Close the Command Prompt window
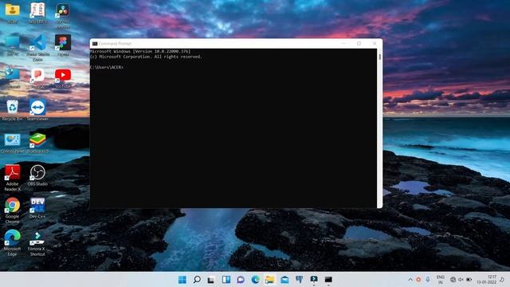The image size is (510, 287). click(375, 43)
